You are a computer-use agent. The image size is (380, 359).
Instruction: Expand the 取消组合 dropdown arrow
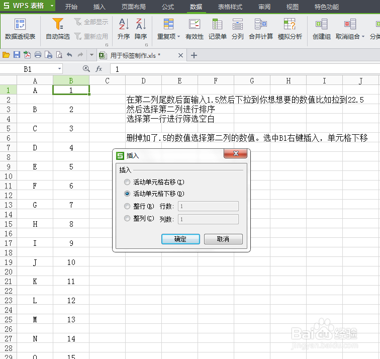coord(363,37)
